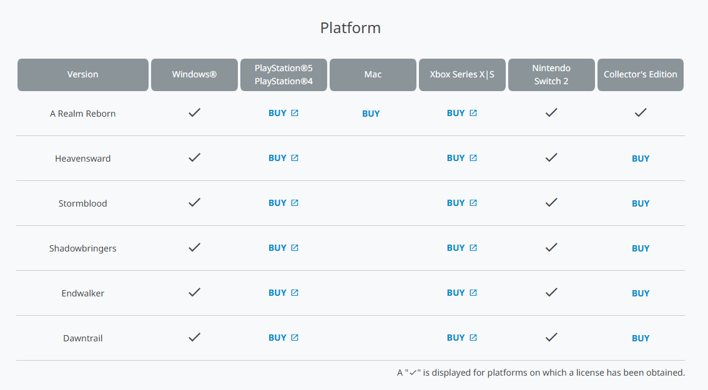Click the 'Heavensward' version name
Viewport: 708px width, 390px height.
pyautogui.click(x=82, y=158)
